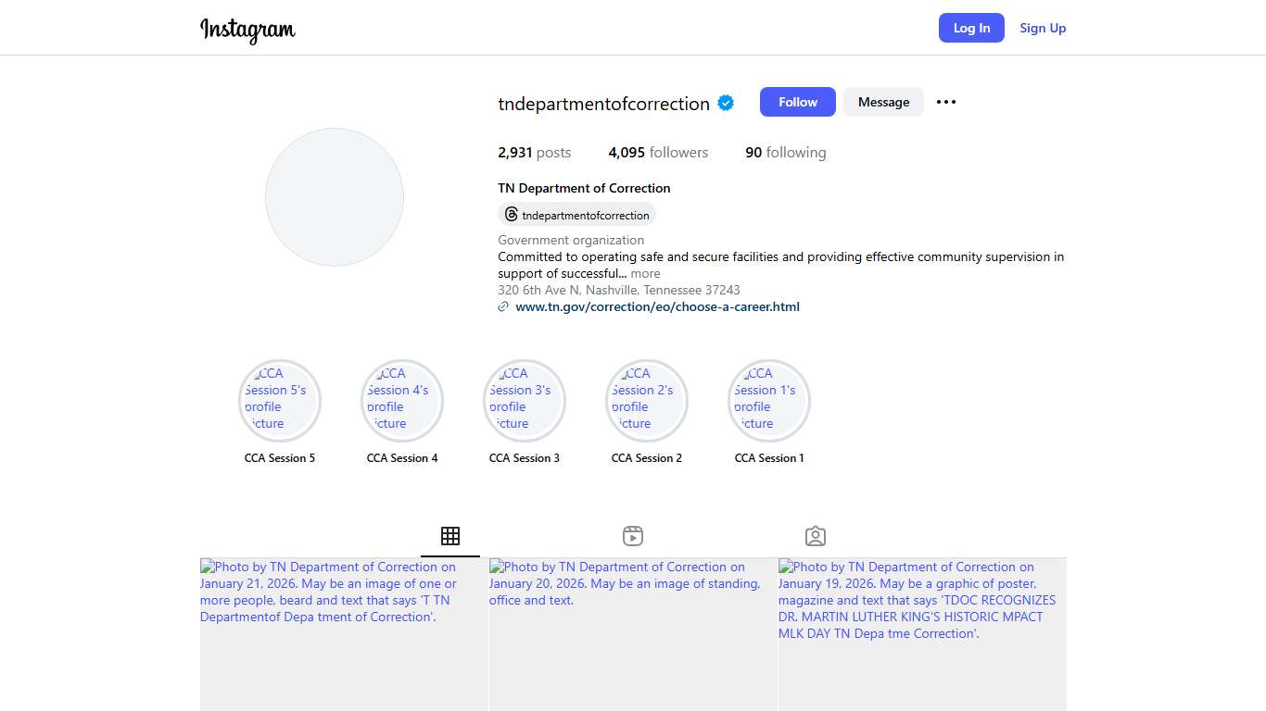Click the Message button
Image resolution: width=1266 pixels, height=711 pixels.
pos(883,102)
